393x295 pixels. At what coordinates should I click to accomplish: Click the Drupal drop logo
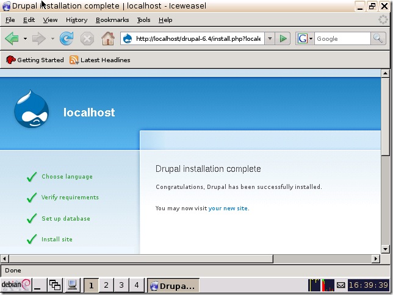point(31,109)
